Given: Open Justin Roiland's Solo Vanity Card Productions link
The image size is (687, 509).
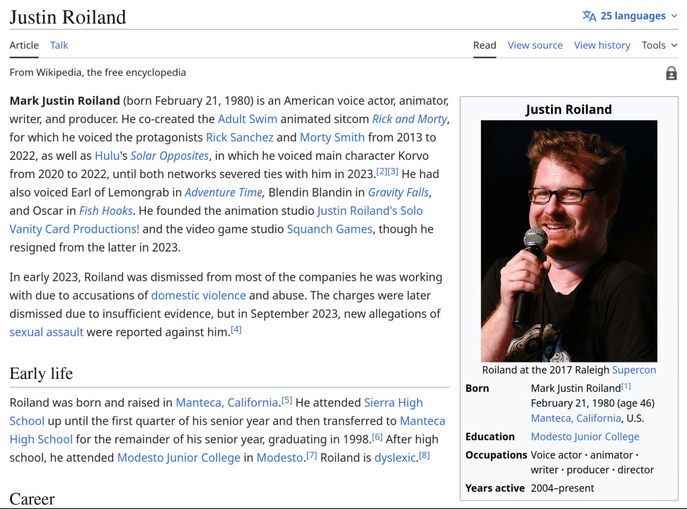Looking at the screenshot, I should tap(370, 211).
